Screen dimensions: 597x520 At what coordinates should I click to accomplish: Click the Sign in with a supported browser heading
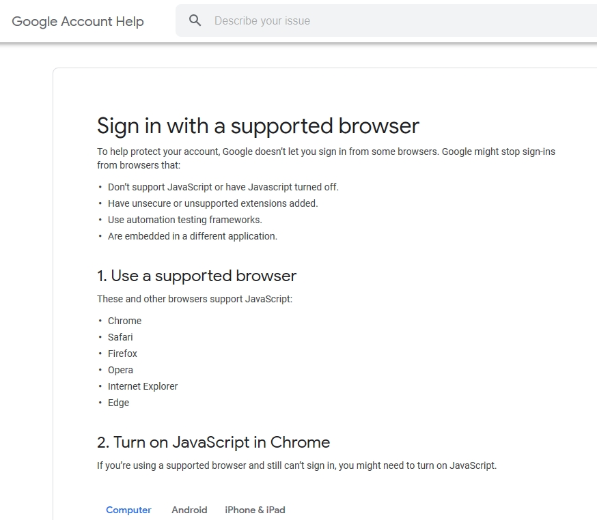point(258,126)
